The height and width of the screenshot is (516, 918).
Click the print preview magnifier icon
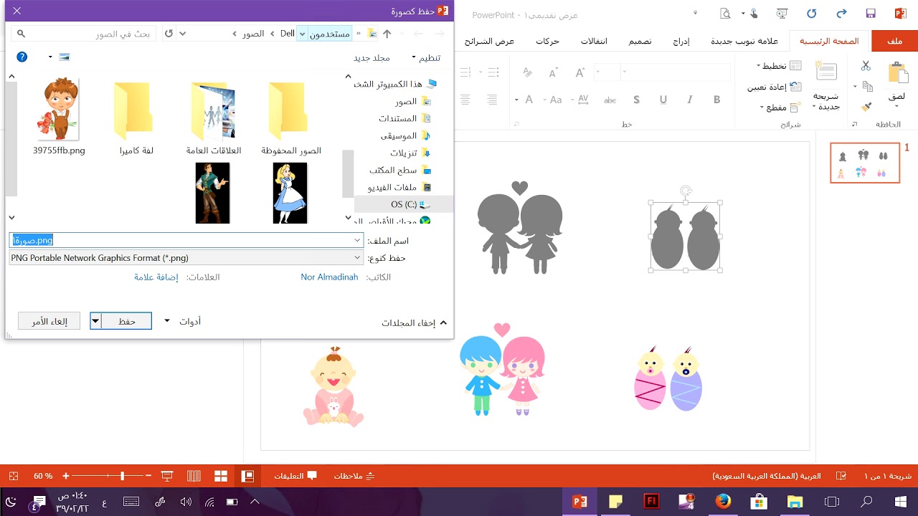725,14
